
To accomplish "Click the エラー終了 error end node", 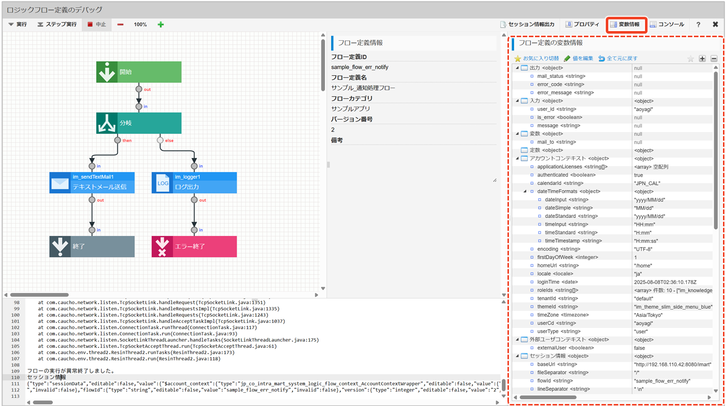I will [x=194, y=246].
